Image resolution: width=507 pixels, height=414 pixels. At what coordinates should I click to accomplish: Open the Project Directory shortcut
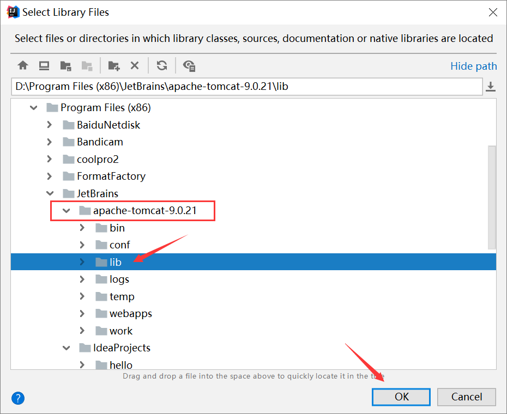pyautogui.click(x=65, y=65)
